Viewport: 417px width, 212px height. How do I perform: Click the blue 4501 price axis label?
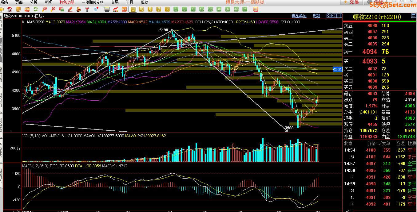click(337, 69)
